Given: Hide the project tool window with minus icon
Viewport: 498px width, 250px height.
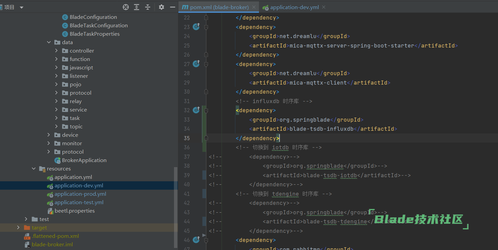Looking at the screenshot, I should click(x=173, y=7).
